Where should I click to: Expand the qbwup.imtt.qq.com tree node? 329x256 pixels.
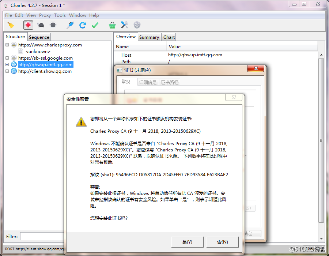point(7,65)
